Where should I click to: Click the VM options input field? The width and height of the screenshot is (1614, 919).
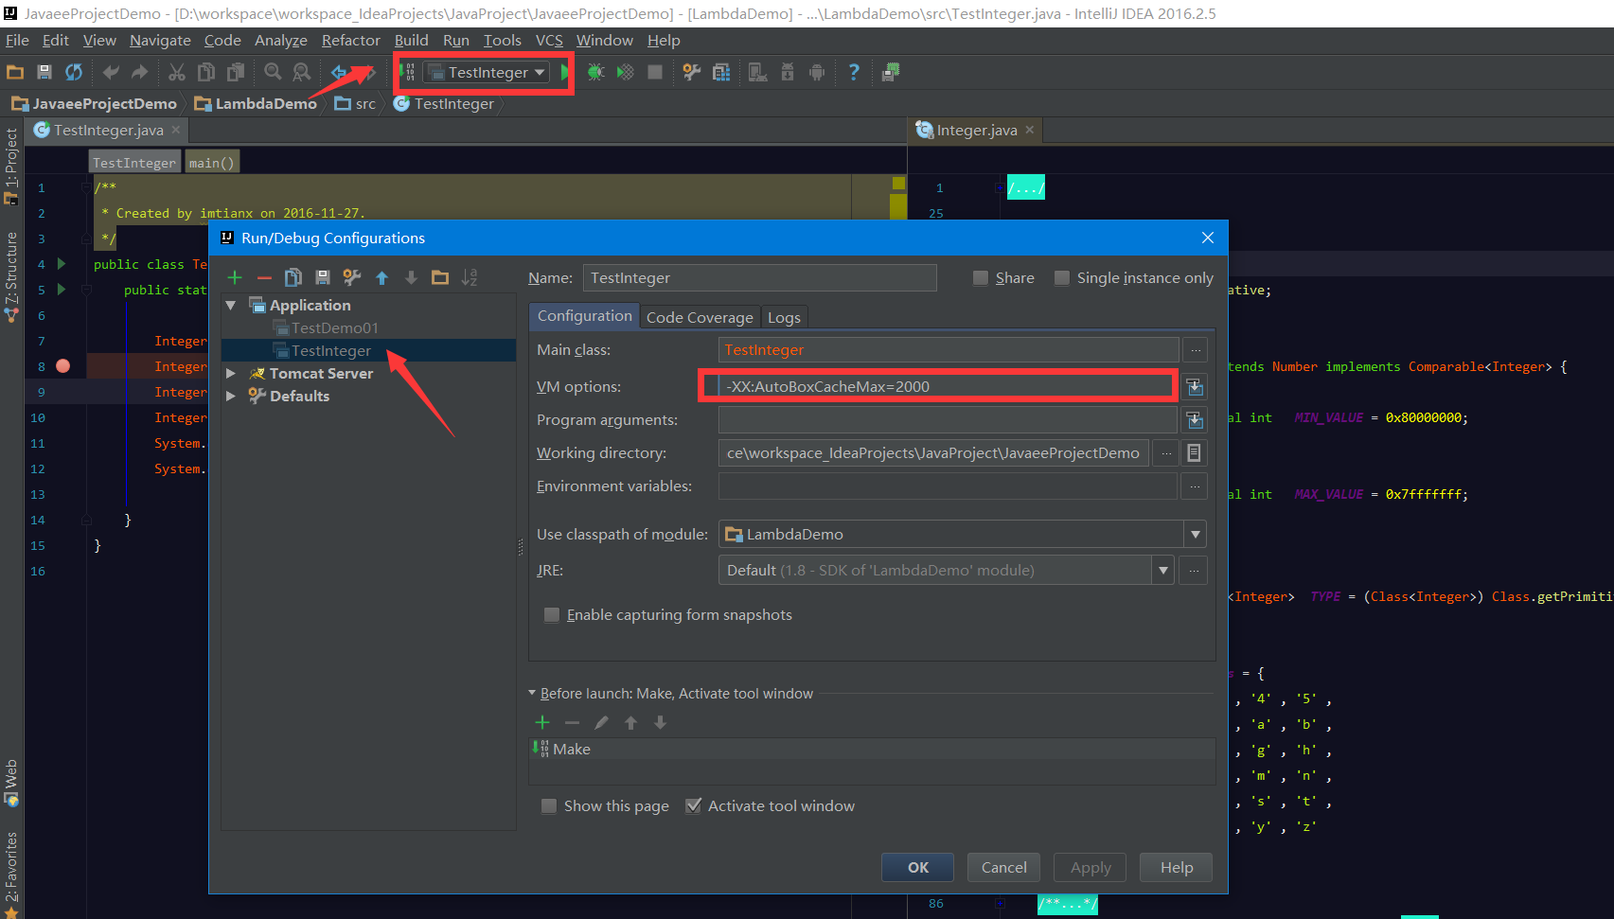[x=947, y=386]
